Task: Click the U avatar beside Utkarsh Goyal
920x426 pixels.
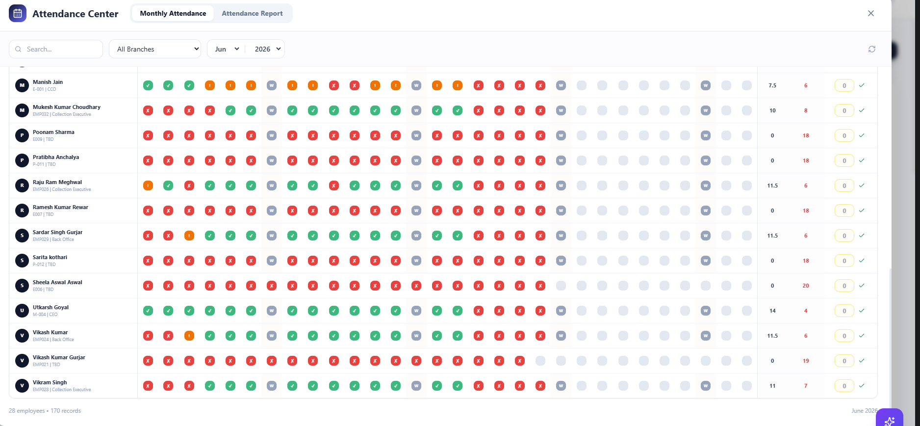Action: pos(22,311)
